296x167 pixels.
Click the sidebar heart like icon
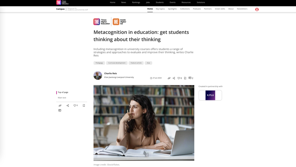pyautogui.click(x=75, y=105)
